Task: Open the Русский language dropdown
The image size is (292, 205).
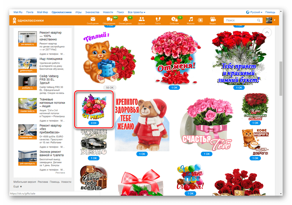Action: [256, 12]
